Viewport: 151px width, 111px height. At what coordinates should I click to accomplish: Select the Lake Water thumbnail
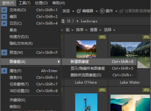pyautogui.click(x=130, y=55)
